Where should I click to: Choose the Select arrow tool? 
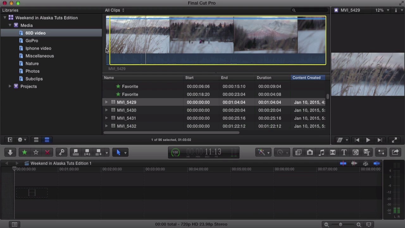click(x=119, y=153)
